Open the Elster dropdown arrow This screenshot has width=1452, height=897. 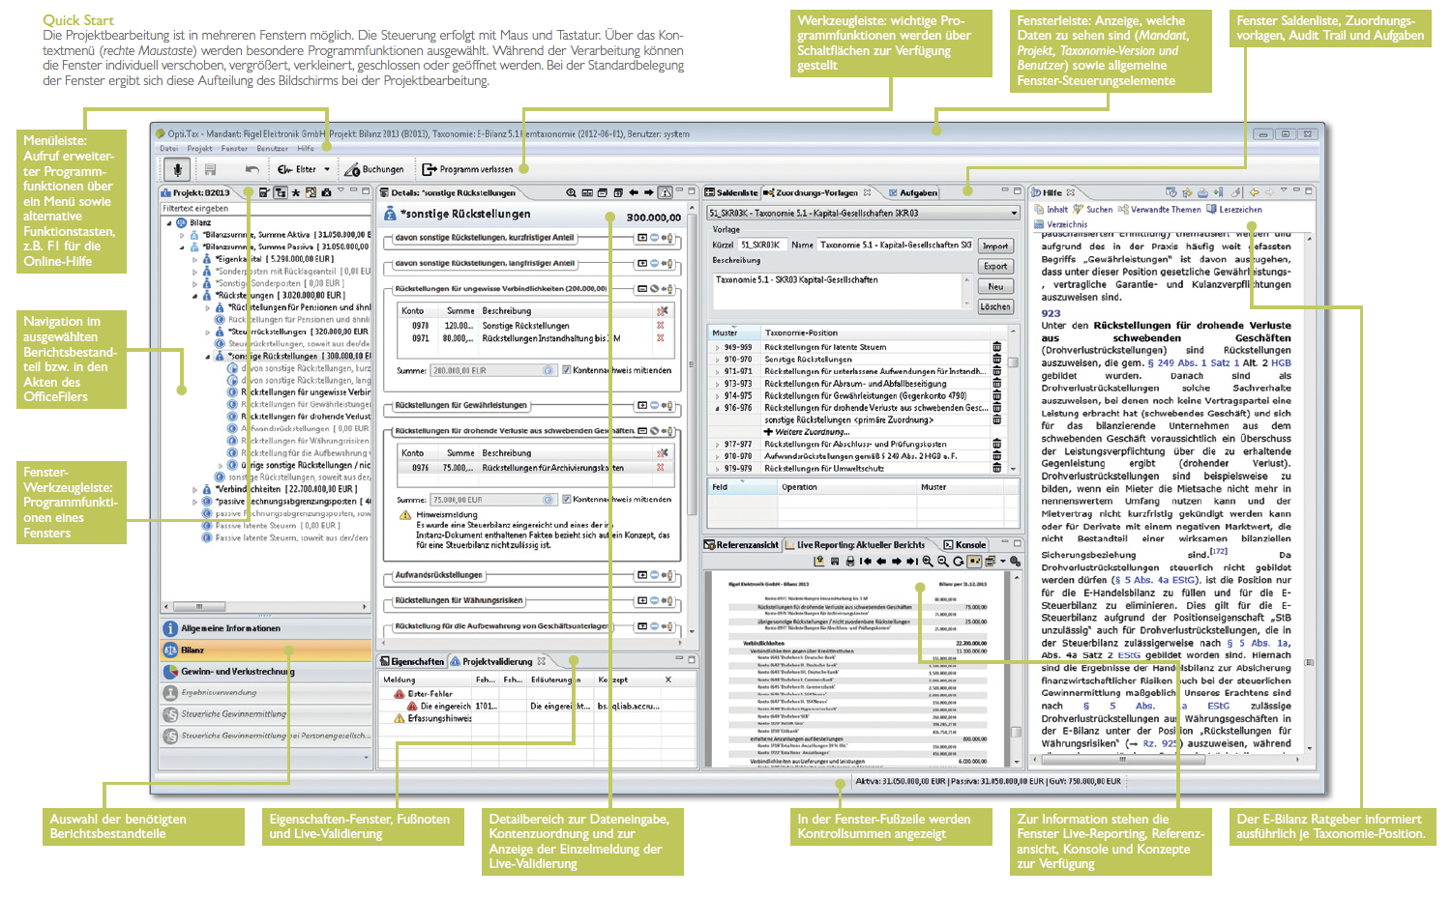(x=327, y=169)
